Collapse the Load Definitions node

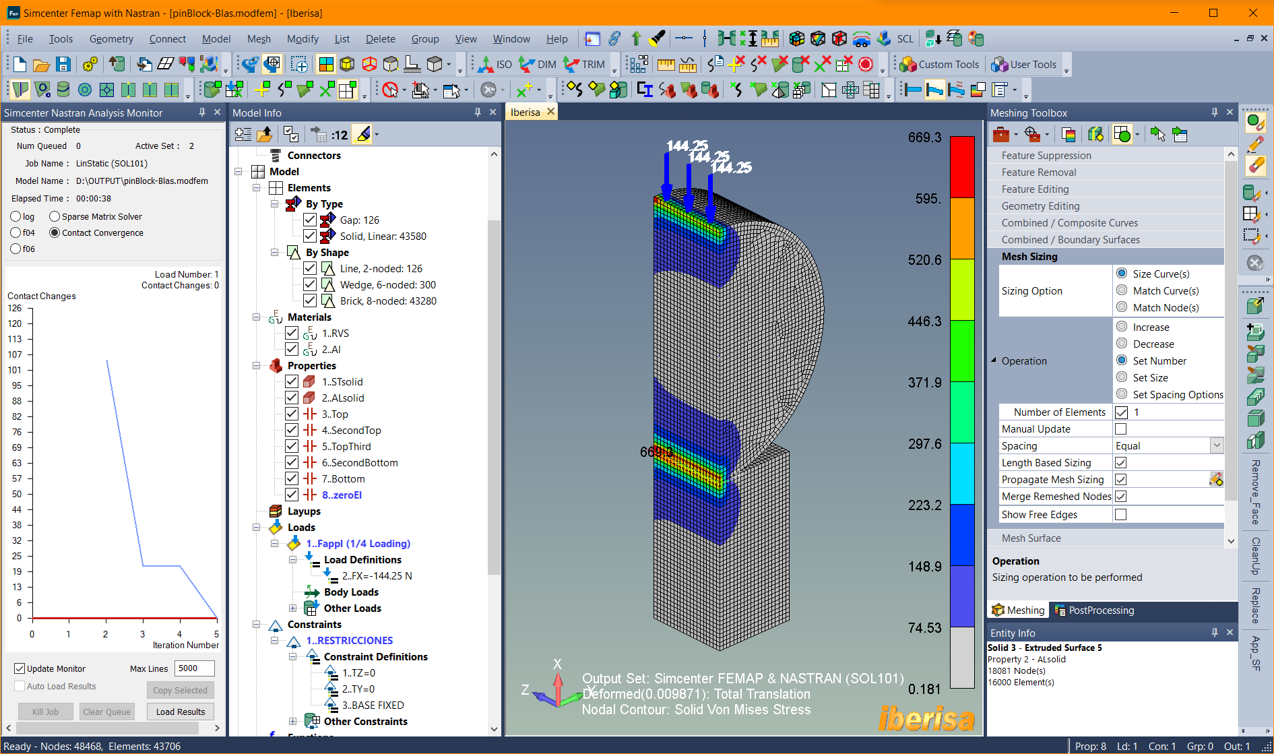pyautogui.click(x=293, y=560)
